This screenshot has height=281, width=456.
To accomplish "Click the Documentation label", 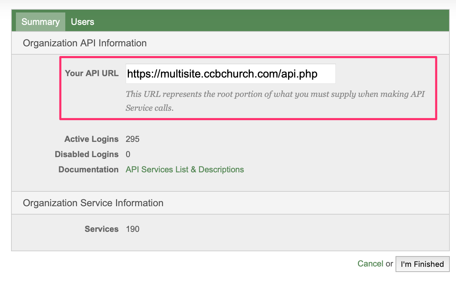I will [x=88, y=170].
